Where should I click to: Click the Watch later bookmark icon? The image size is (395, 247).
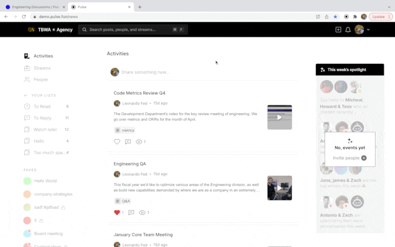(x=27, y=129)
